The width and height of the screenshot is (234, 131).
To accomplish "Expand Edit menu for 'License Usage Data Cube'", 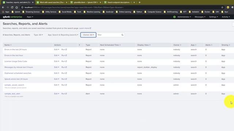I will [56, 61].
